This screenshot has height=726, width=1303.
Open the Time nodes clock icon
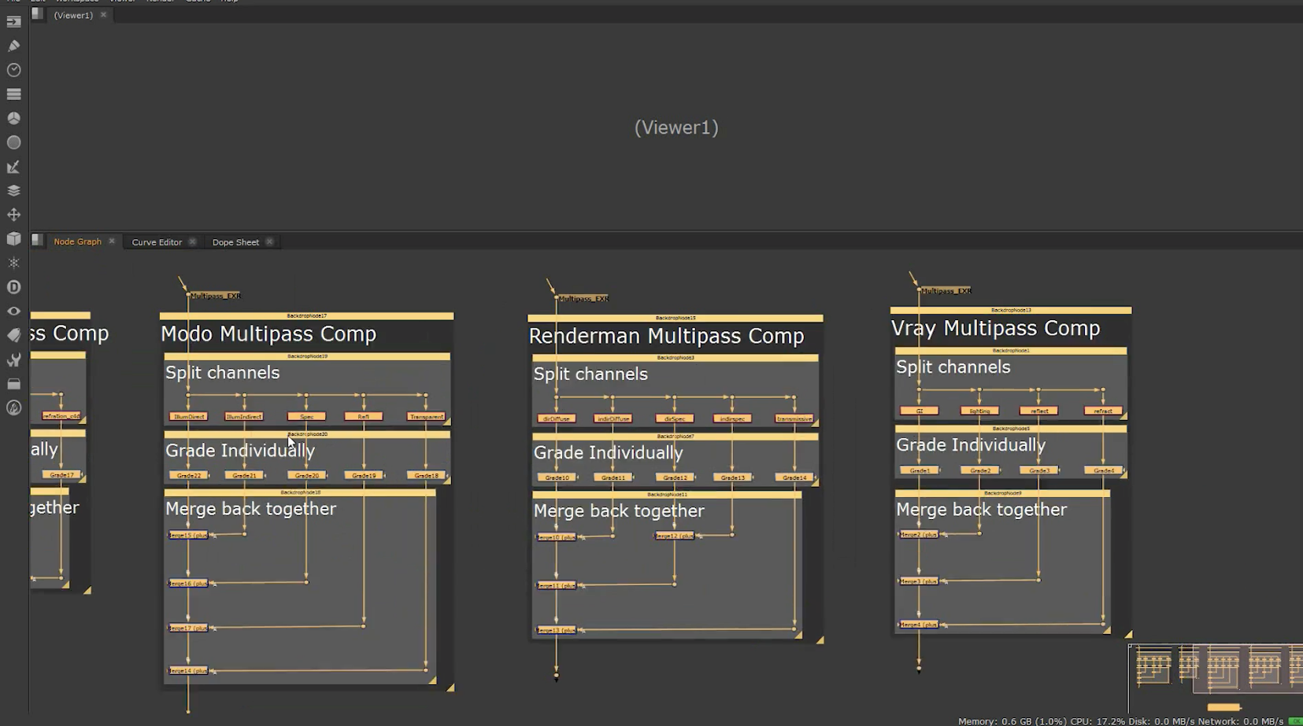point(13,70)
